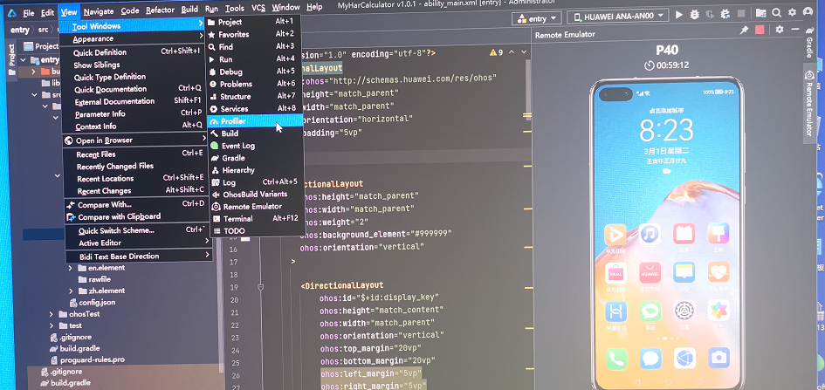Open the user account avatar icon

808,11
